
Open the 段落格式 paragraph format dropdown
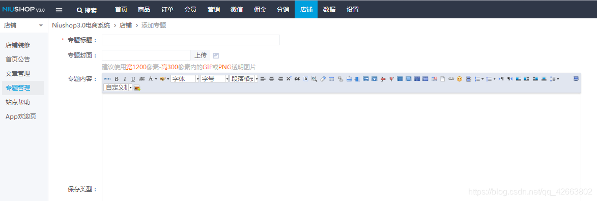pos(244,79)
